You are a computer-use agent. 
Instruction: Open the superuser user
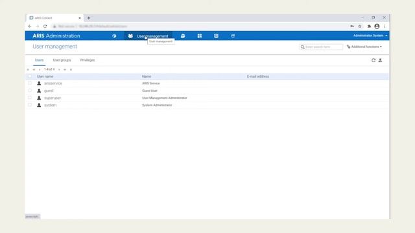tap(53, 98)
